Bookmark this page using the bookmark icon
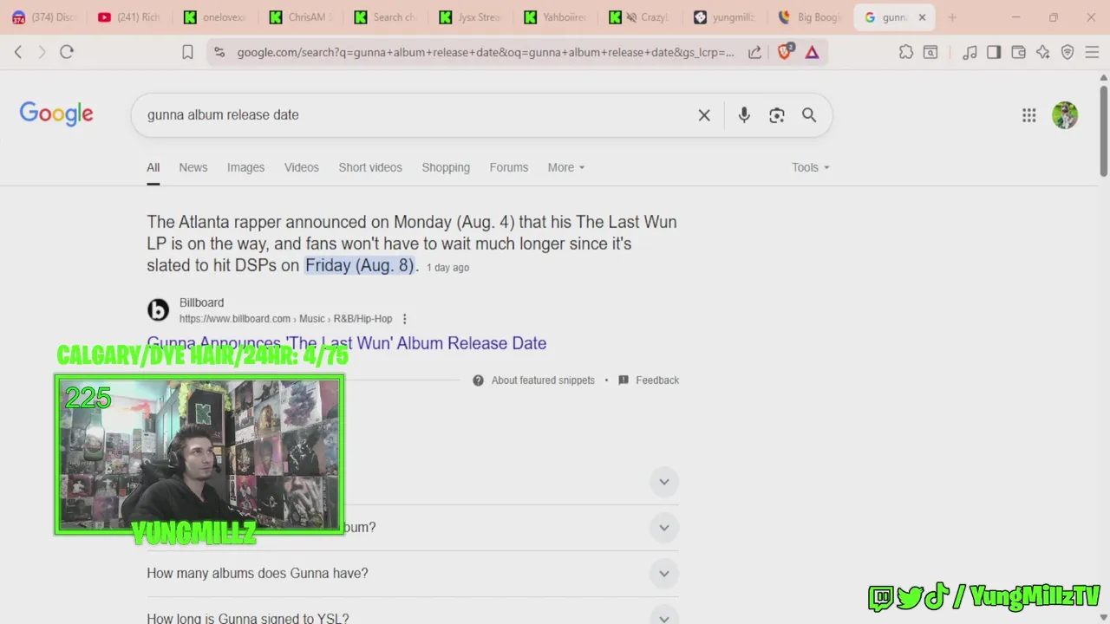The image size is (1110, 624). (x=187, y=52)
